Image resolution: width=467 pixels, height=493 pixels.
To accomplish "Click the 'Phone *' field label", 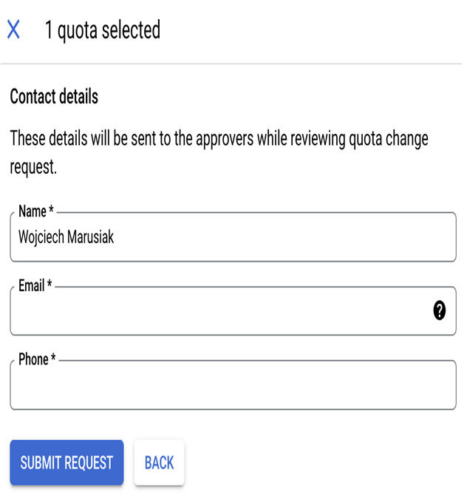I will tap(37, 359).
